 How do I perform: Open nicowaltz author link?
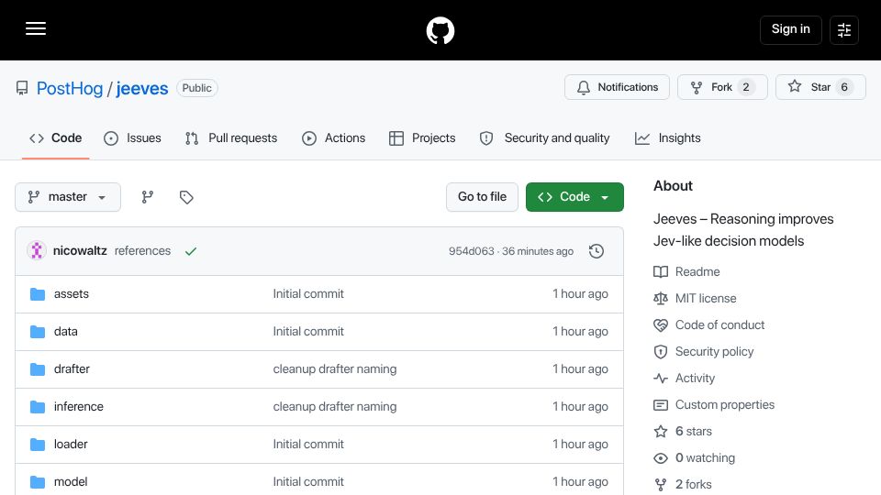(80, 251)
